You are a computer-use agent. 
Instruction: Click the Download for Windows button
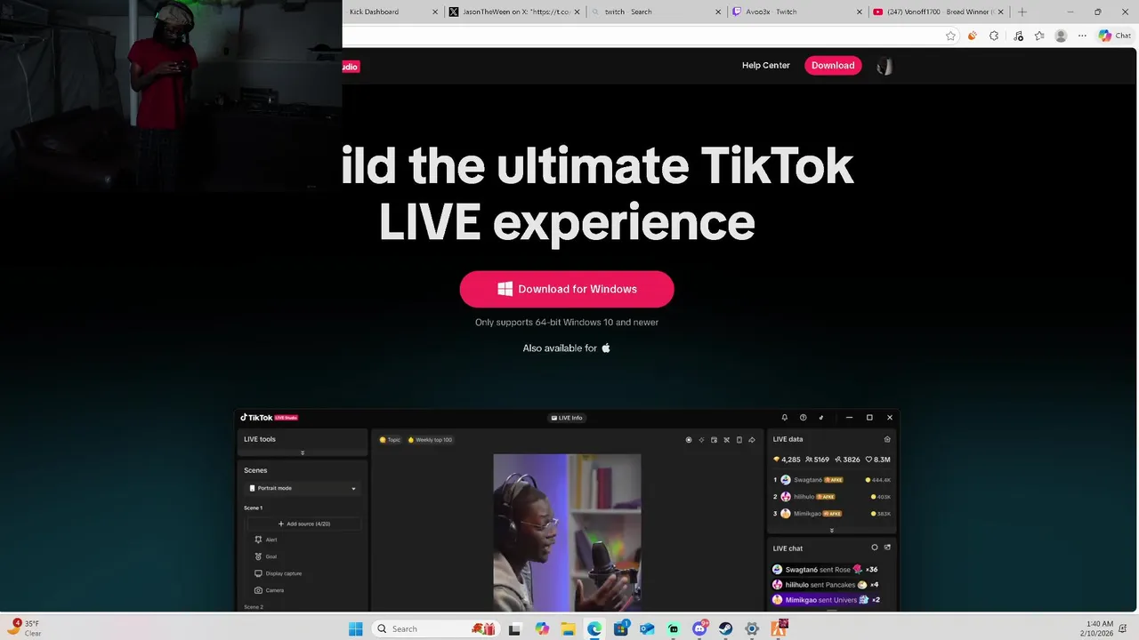(567, 289)
